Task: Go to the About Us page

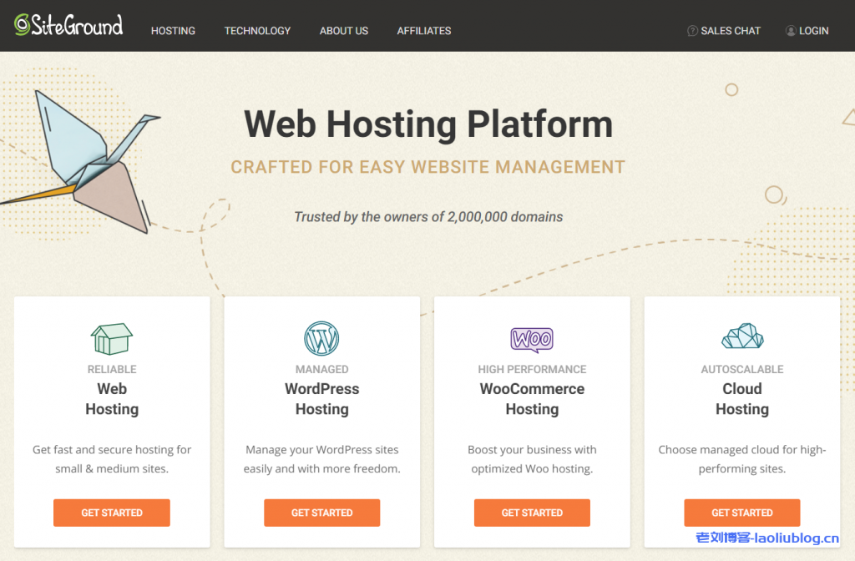Action: pyautogui.click(x=344, y=31)
